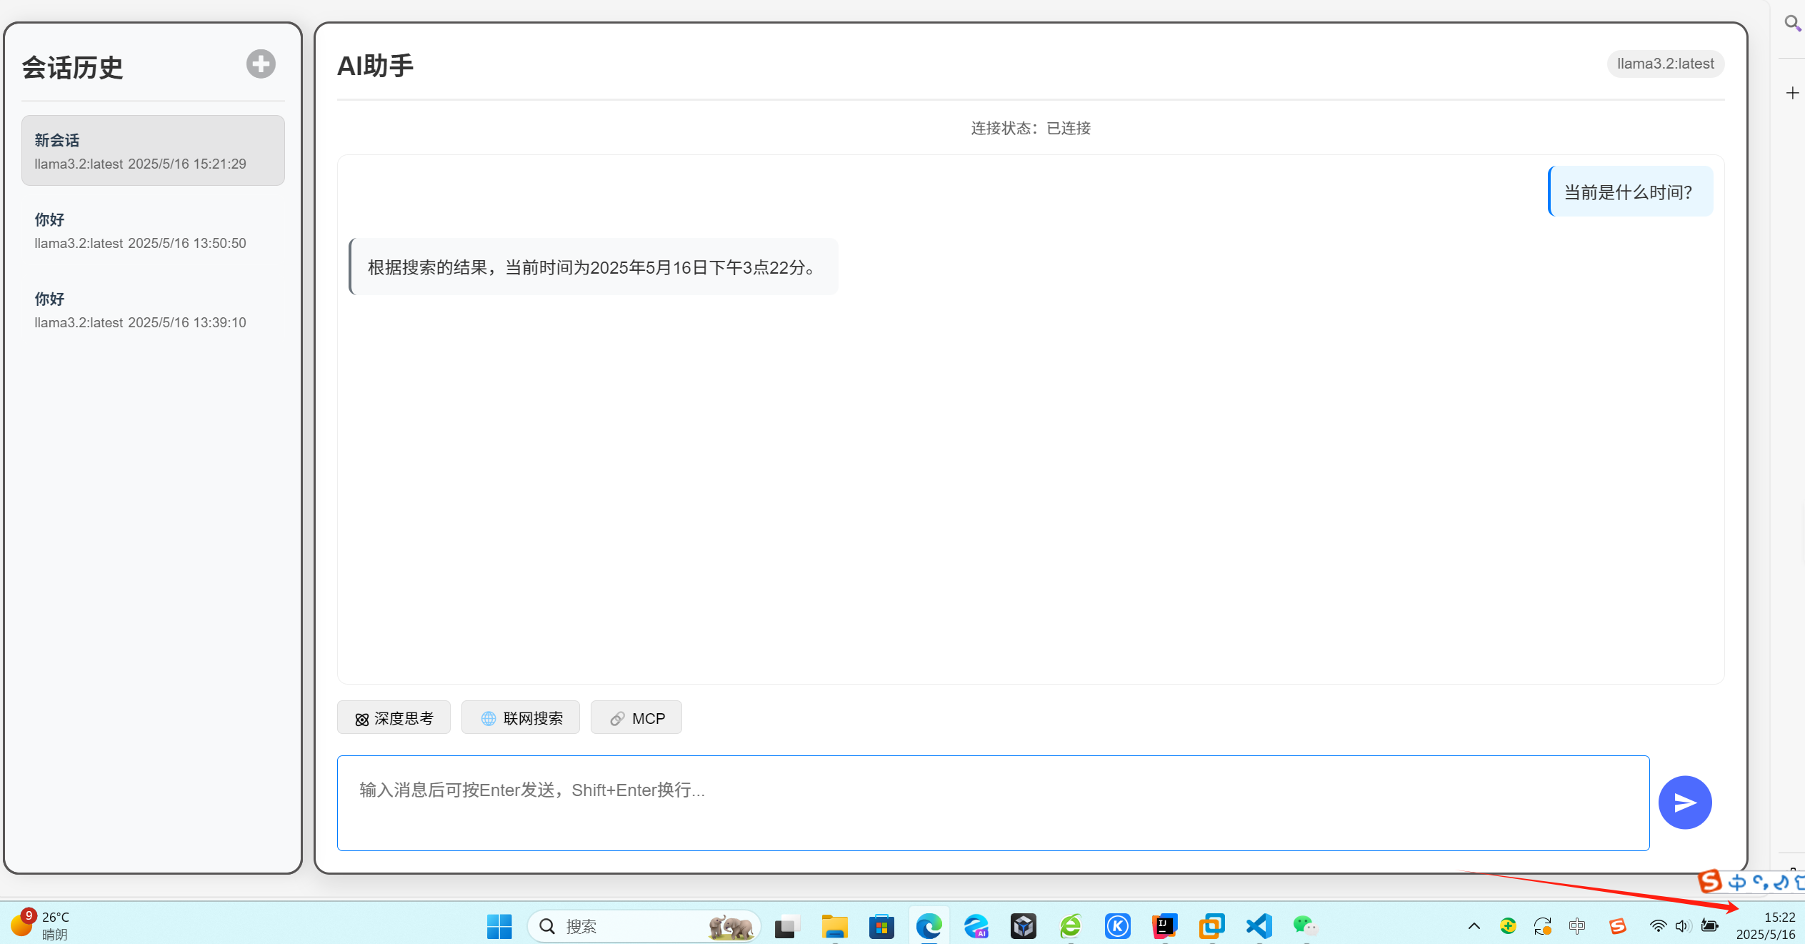Open WeChat from the taskbar
This screenshot has width=1805, height=944.
point(1306,927)
